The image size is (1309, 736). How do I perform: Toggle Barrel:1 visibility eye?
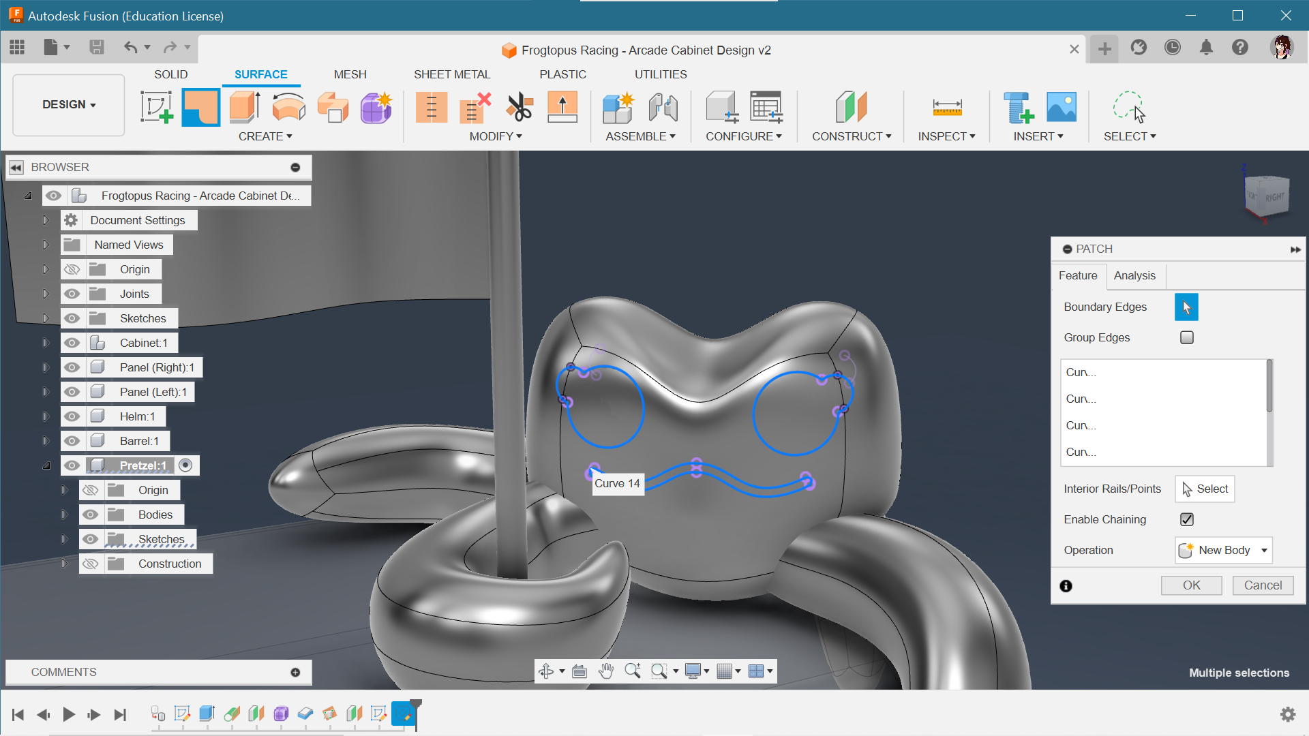pyautogui.click(x=72, y=441)
